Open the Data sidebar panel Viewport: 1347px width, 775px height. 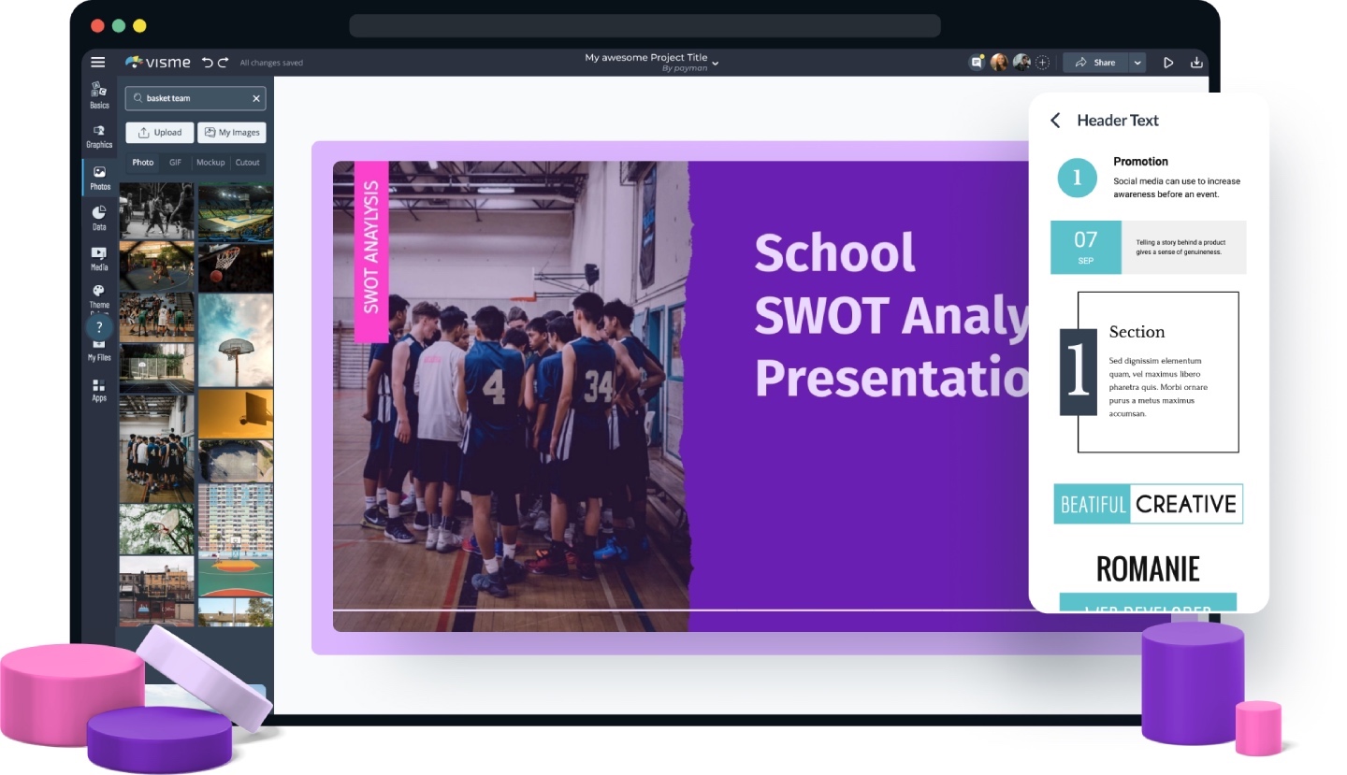[x=99, y=218]
